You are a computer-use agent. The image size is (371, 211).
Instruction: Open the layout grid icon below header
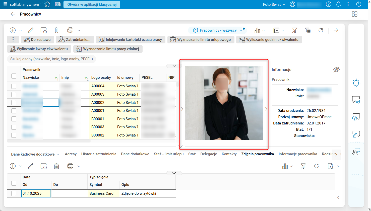point(355,14)
